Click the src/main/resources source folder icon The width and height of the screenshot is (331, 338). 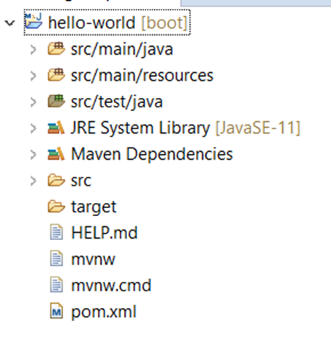pyautogui.click(x=56, y=74)
